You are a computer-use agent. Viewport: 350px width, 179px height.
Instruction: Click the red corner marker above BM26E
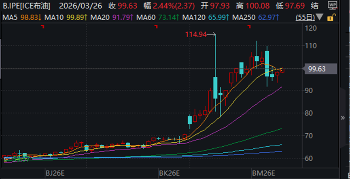249,26
